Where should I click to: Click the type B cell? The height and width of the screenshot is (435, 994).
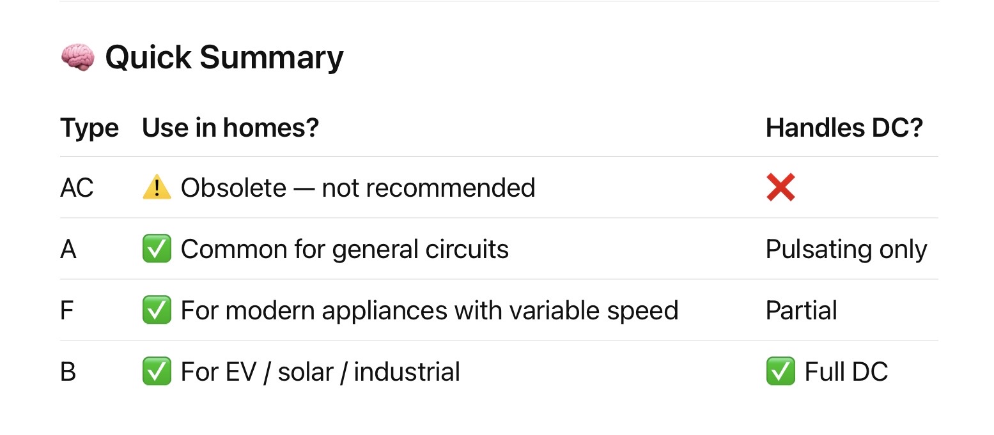pyautogui.click(x=68, y=372)
